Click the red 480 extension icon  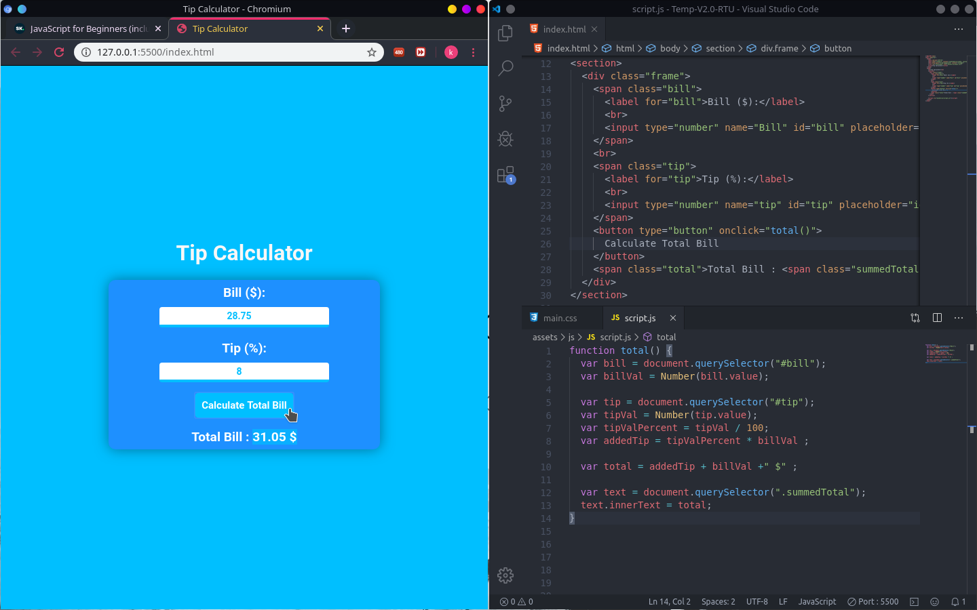399,52
